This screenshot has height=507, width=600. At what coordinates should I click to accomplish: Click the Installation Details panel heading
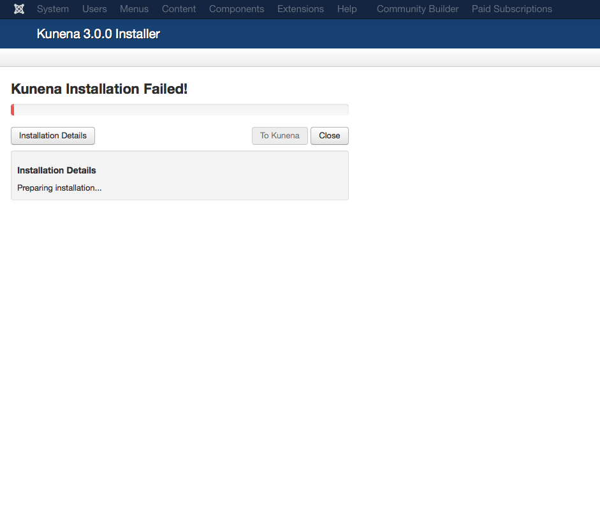coord(57,170)
